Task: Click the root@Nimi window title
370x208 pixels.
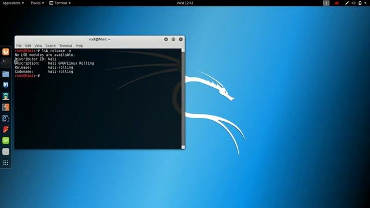Action: point(99,39)
